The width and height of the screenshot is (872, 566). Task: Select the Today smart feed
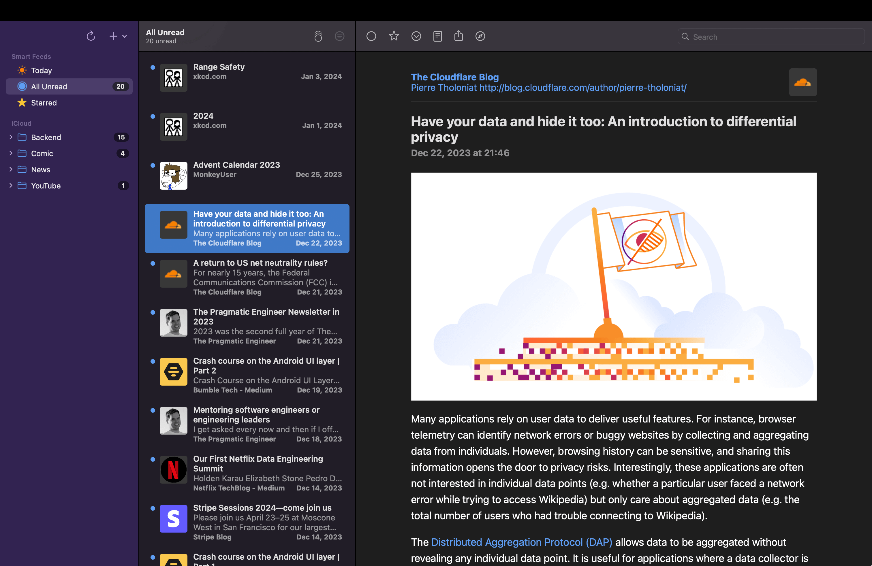[69, 70]
